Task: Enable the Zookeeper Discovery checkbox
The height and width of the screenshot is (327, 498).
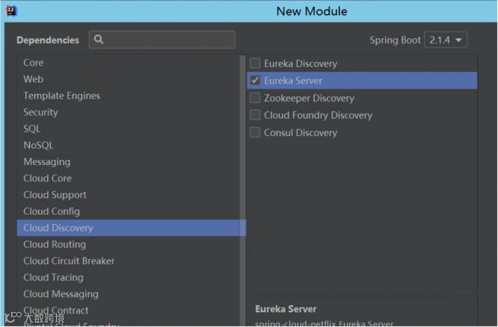Action: (x=255, y=98)
